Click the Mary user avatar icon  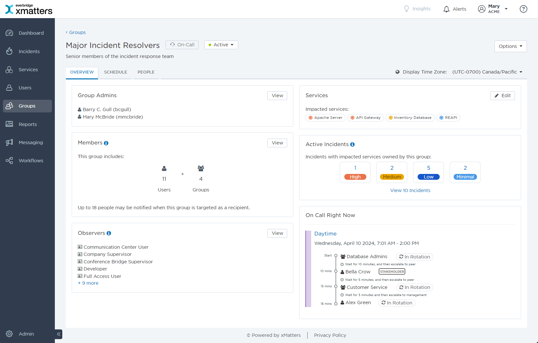pyautogui.click(x=482, y=9)
